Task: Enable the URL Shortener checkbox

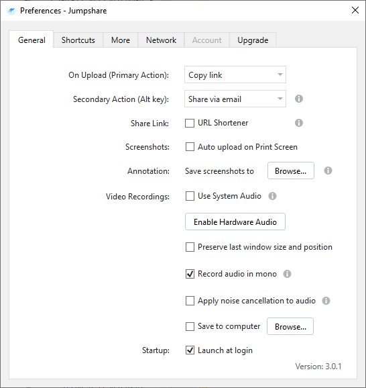Action: tap(190, 123)
